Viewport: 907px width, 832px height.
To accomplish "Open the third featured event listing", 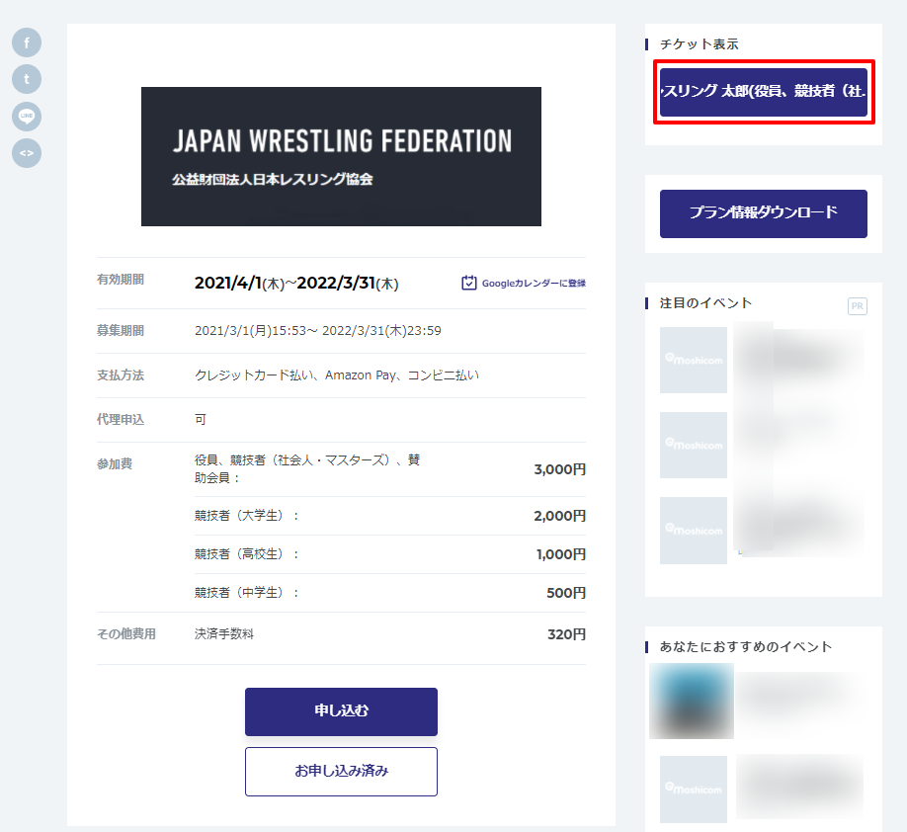I will pos(761,531).
